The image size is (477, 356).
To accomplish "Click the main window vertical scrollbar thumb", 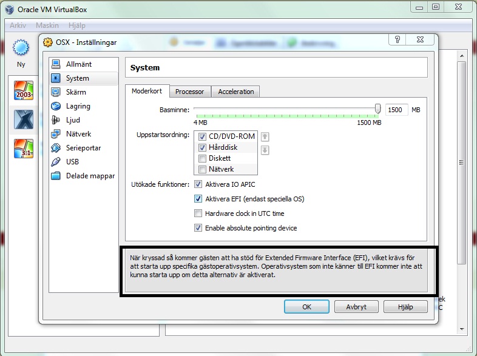I will [x=462, y=163].
